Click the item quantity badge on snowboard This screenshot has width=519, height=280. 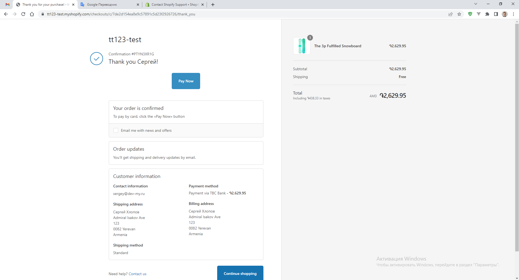pyautogui.click(x=310, y=38)
